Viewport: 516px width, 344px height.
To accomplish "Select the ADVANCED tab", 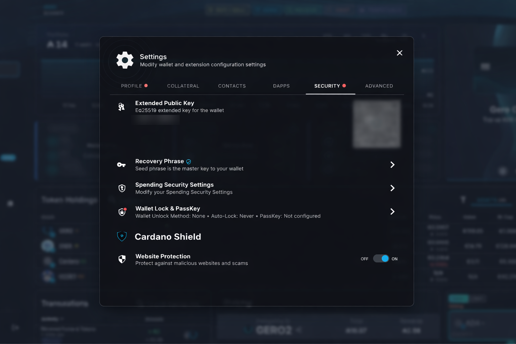I will pos(379,86).
